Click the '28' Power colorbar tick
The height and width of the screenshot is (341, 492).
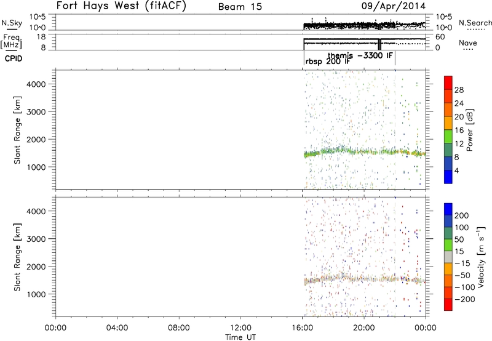[x=459, y=90]
